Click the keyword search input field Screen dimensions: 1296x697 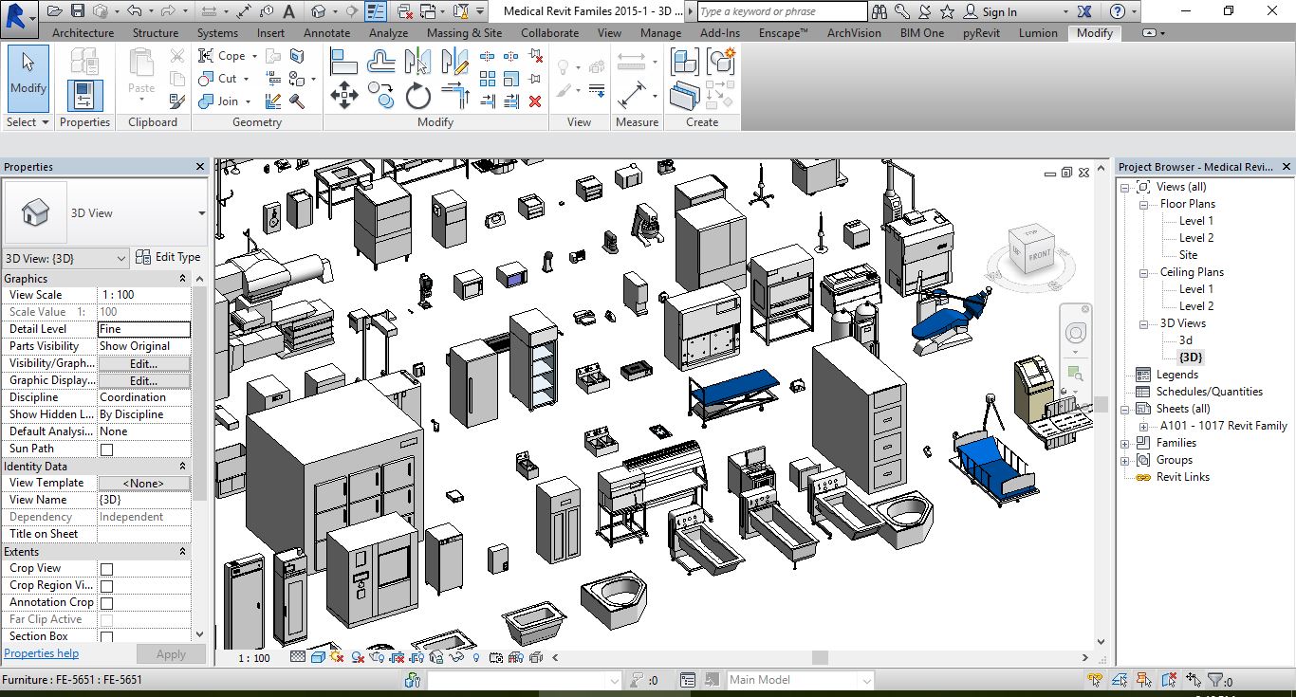pyautogui.click(x=782, y=11)
